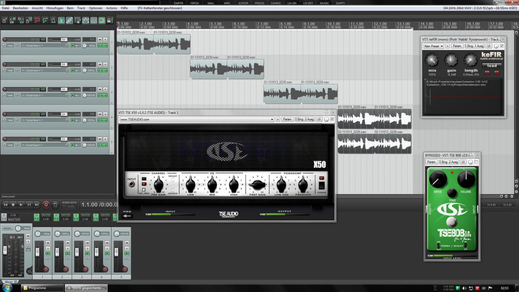The height and width of the screenshot is (292, 519).
Task: Click TSE X50 VIEW arrow icon
Action: (127, 216)
